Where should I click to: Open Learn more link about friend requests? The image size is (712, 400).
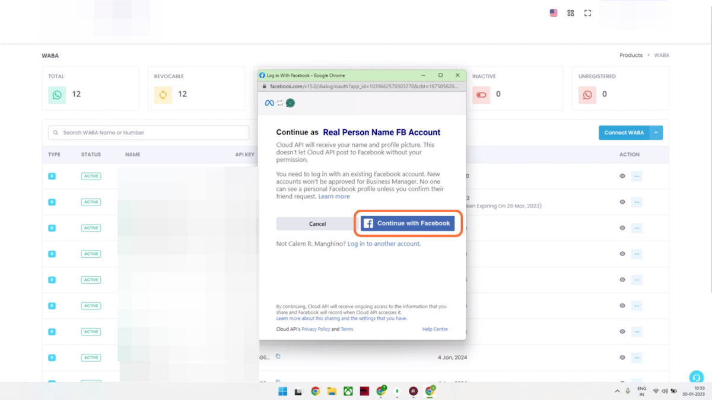click(334, 196)
